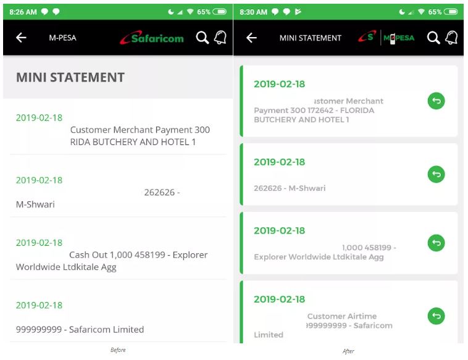468x360 pixels.
Task: Select the large MINI STATEMENT heading
Action: tap(70, 77)
